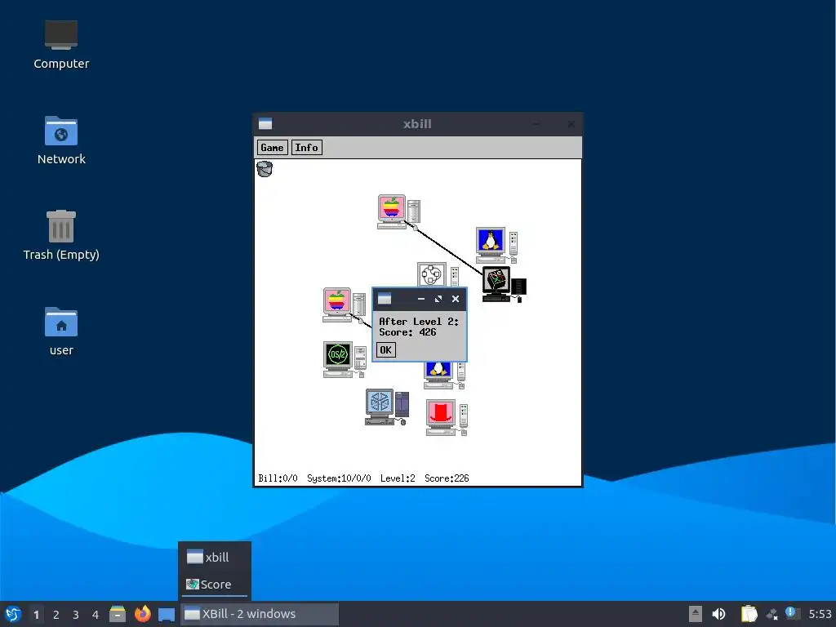Click the top rainbow Apple computer
Screen dimensions: 836x627
pos(398,211)
